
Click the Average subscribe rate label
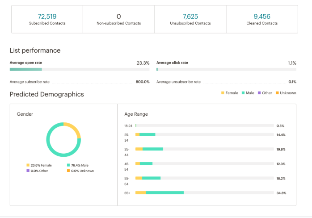pyautogui.click(x=30, y=82)
